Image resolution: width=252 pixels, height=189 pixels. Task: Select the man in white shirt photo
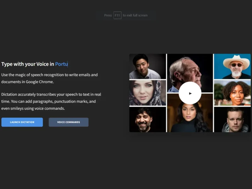pyautogui.click(x=147, y=66)
